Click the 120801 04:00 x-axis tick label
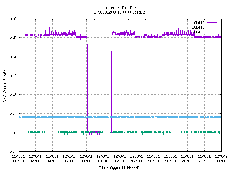 click(52, 159)
